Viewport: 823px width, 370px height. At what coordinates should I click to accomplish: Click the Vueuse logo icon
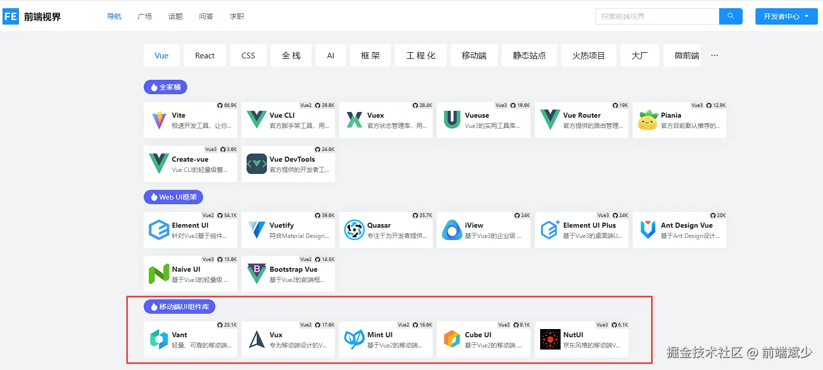coord(452,120)
